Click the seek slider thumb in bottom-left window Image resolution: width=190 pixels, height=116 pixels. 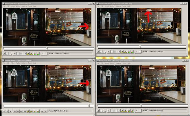click(x=89, y=106)
